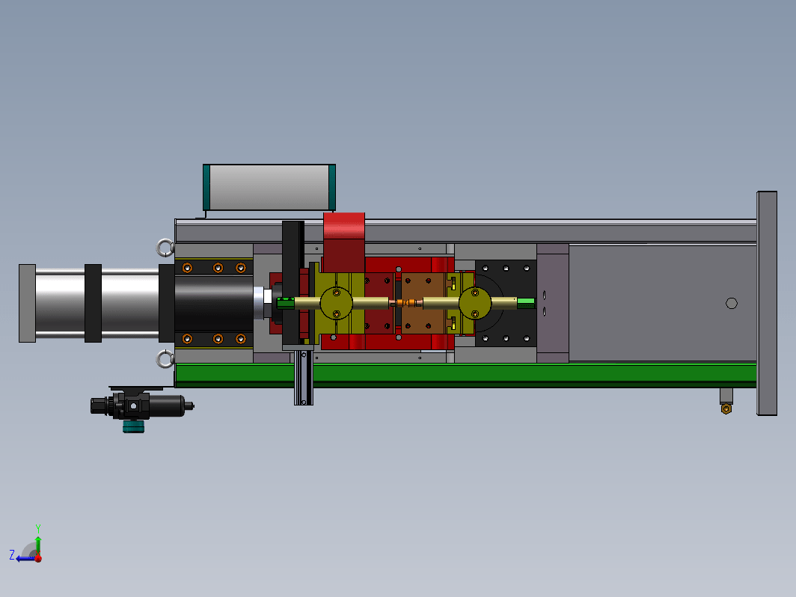Select the tall black vertical plate
The height and width of the screenshot is (597, 796).
tap(293, 283)
